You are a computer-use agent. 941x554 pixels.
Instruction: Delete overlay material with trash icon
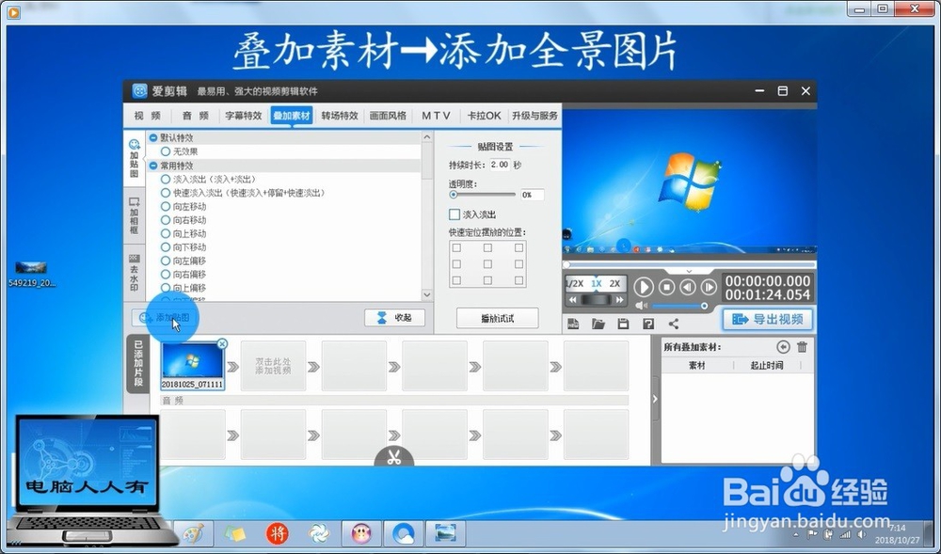pos(802,346)
